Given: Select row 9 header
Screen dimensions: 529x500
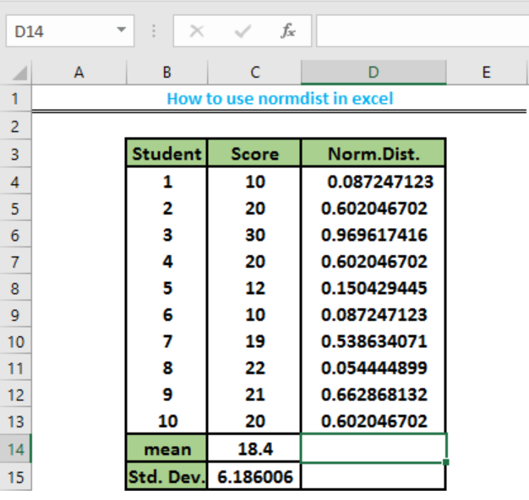Looking at the screenshot, I should (x=15, y=315).
